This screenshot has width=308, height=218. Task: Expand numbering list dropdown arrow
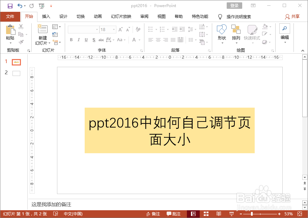[168, 29]
